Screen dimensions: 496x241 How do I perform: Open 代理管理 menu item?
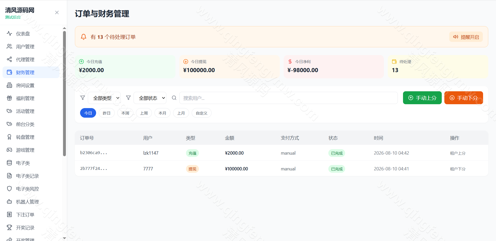[x=31, y=59]
